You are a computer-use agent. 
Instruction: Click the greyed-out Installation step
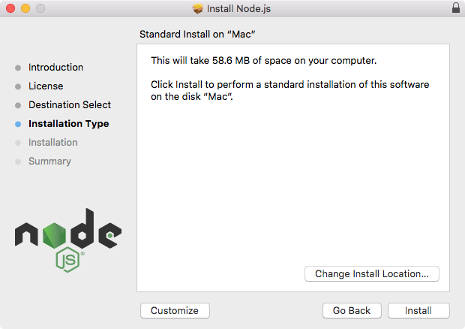coord(52,142)
